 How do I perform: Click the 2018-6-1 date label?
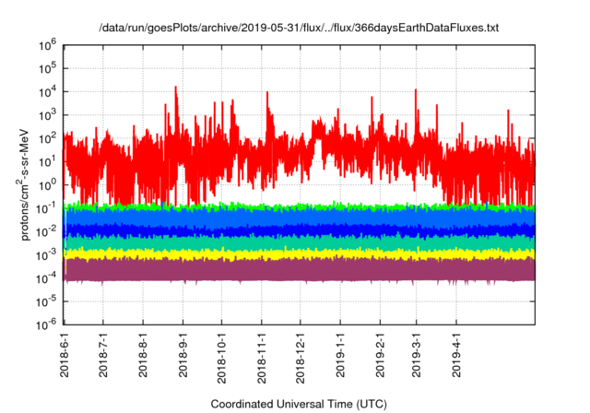pos(65,354)
